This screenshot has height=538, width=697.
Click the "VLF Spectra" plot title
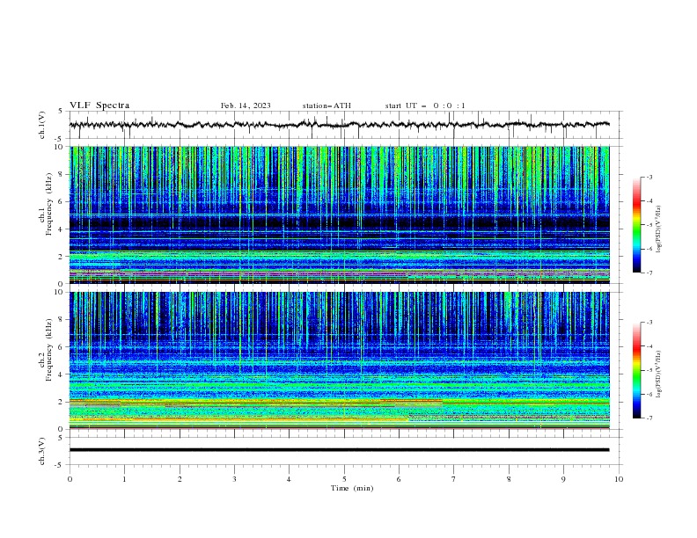pyautogui.click(x=99, y=105)
